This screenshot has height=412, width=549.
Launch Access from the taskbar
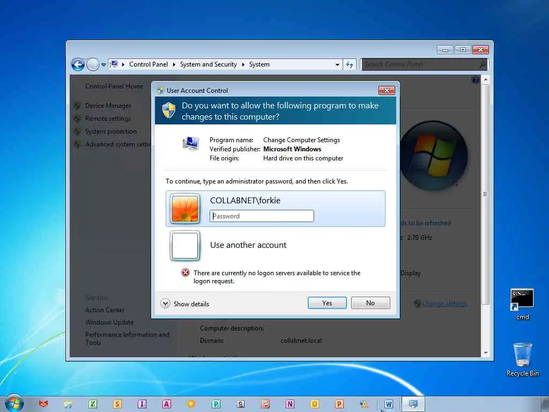(167, 404)
